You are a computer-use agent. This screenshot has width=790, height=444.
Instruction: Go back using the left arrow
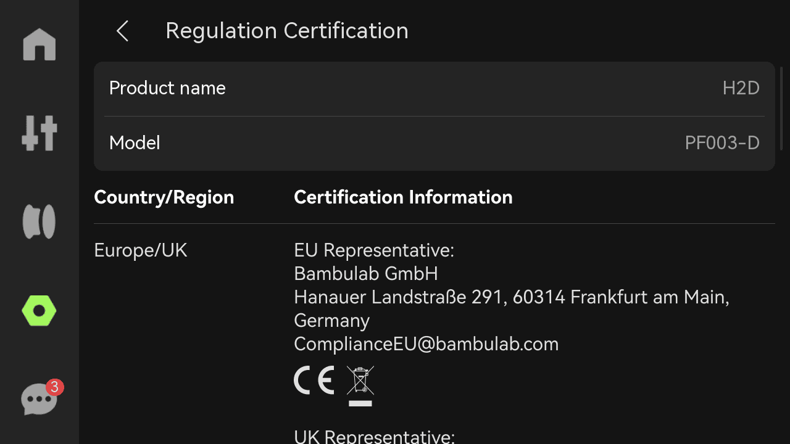click(122, 31)
